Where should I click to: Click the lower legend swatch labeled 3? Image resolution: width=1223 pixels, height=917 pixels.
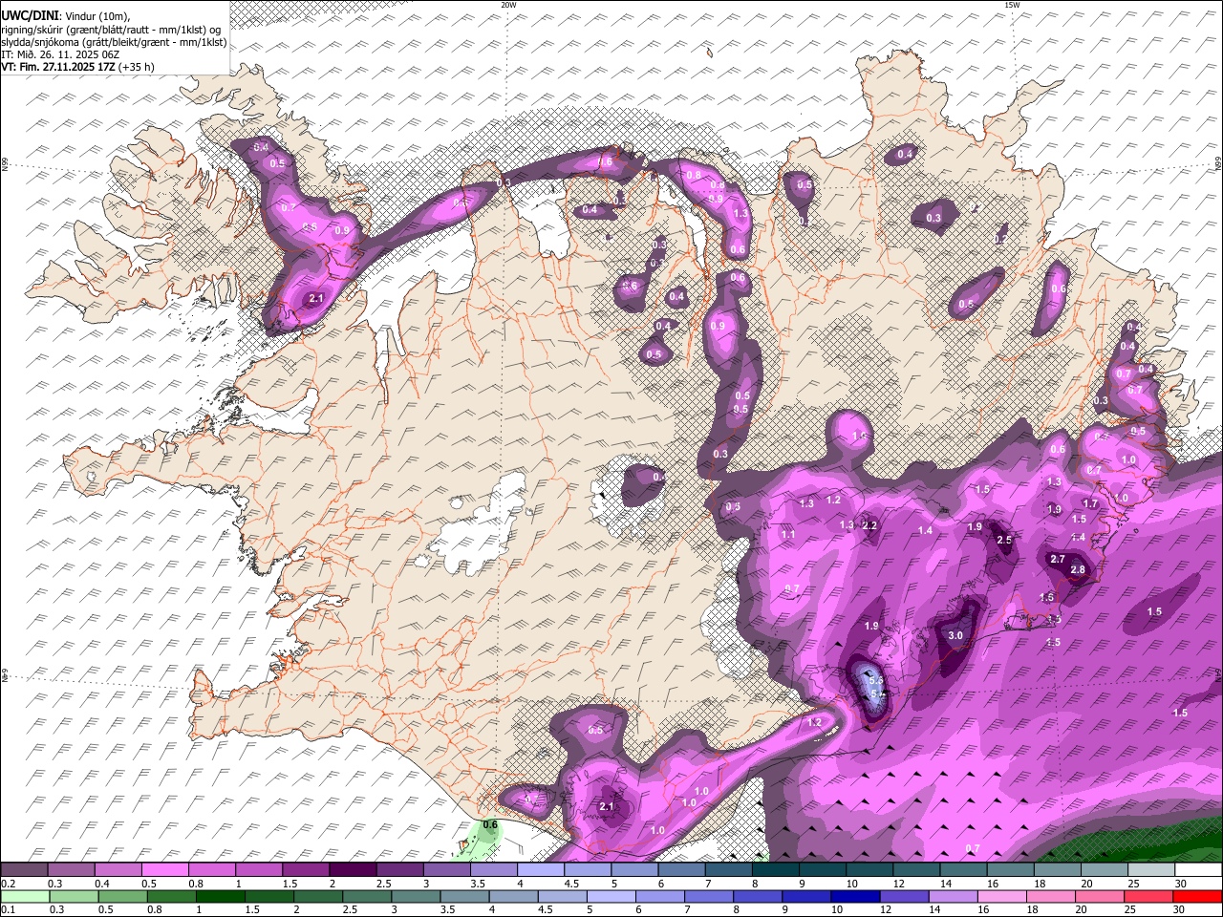click(416, 897)
